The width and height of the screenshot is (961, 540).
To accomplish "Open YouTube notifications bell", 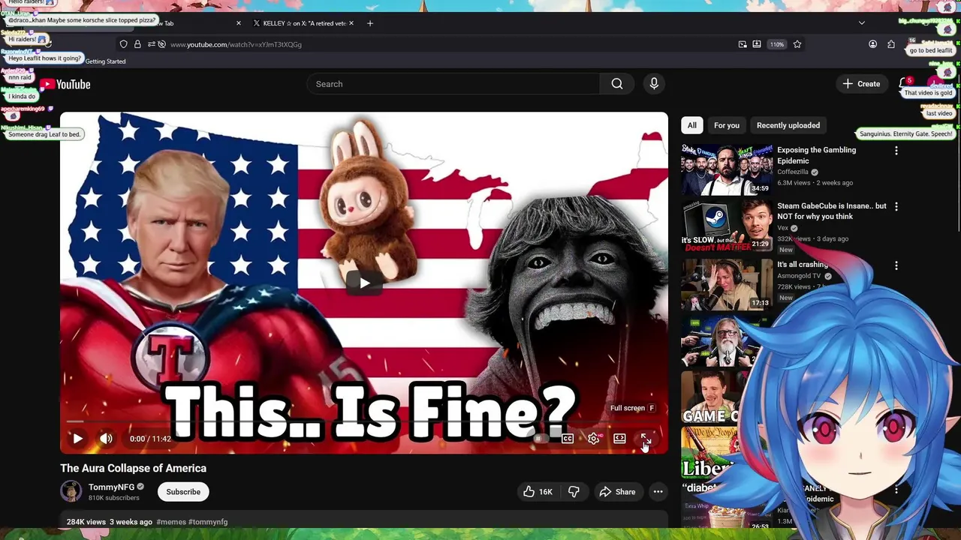I will [x=905, y=83].
